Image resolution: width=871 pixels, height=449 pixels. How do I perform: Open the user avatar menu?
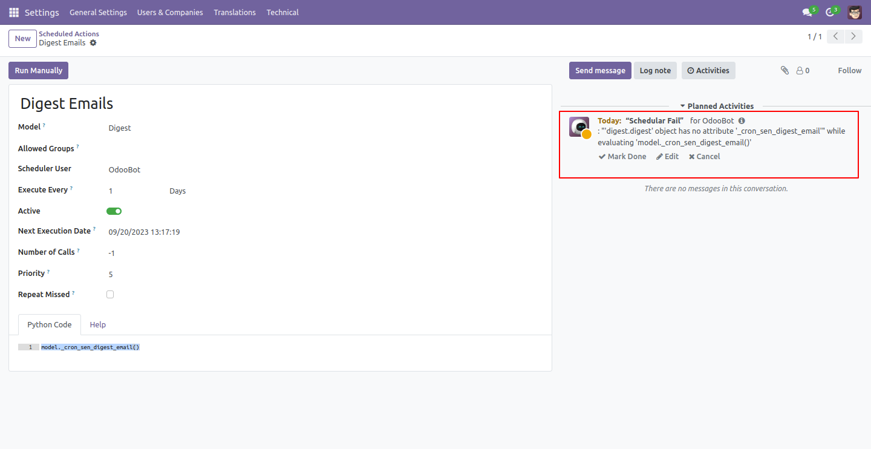[855, 12]
